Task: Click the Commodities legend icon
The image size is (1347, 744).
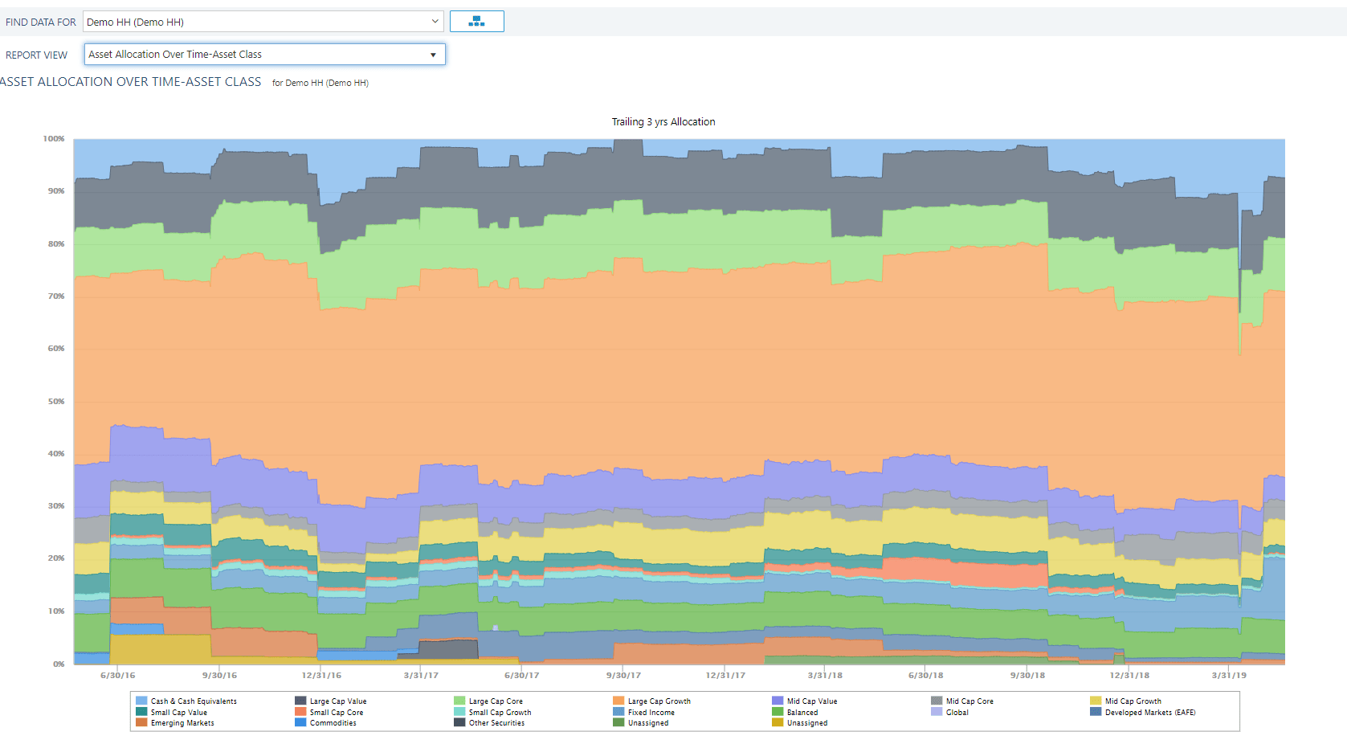Action: click(x=300, y=722)
